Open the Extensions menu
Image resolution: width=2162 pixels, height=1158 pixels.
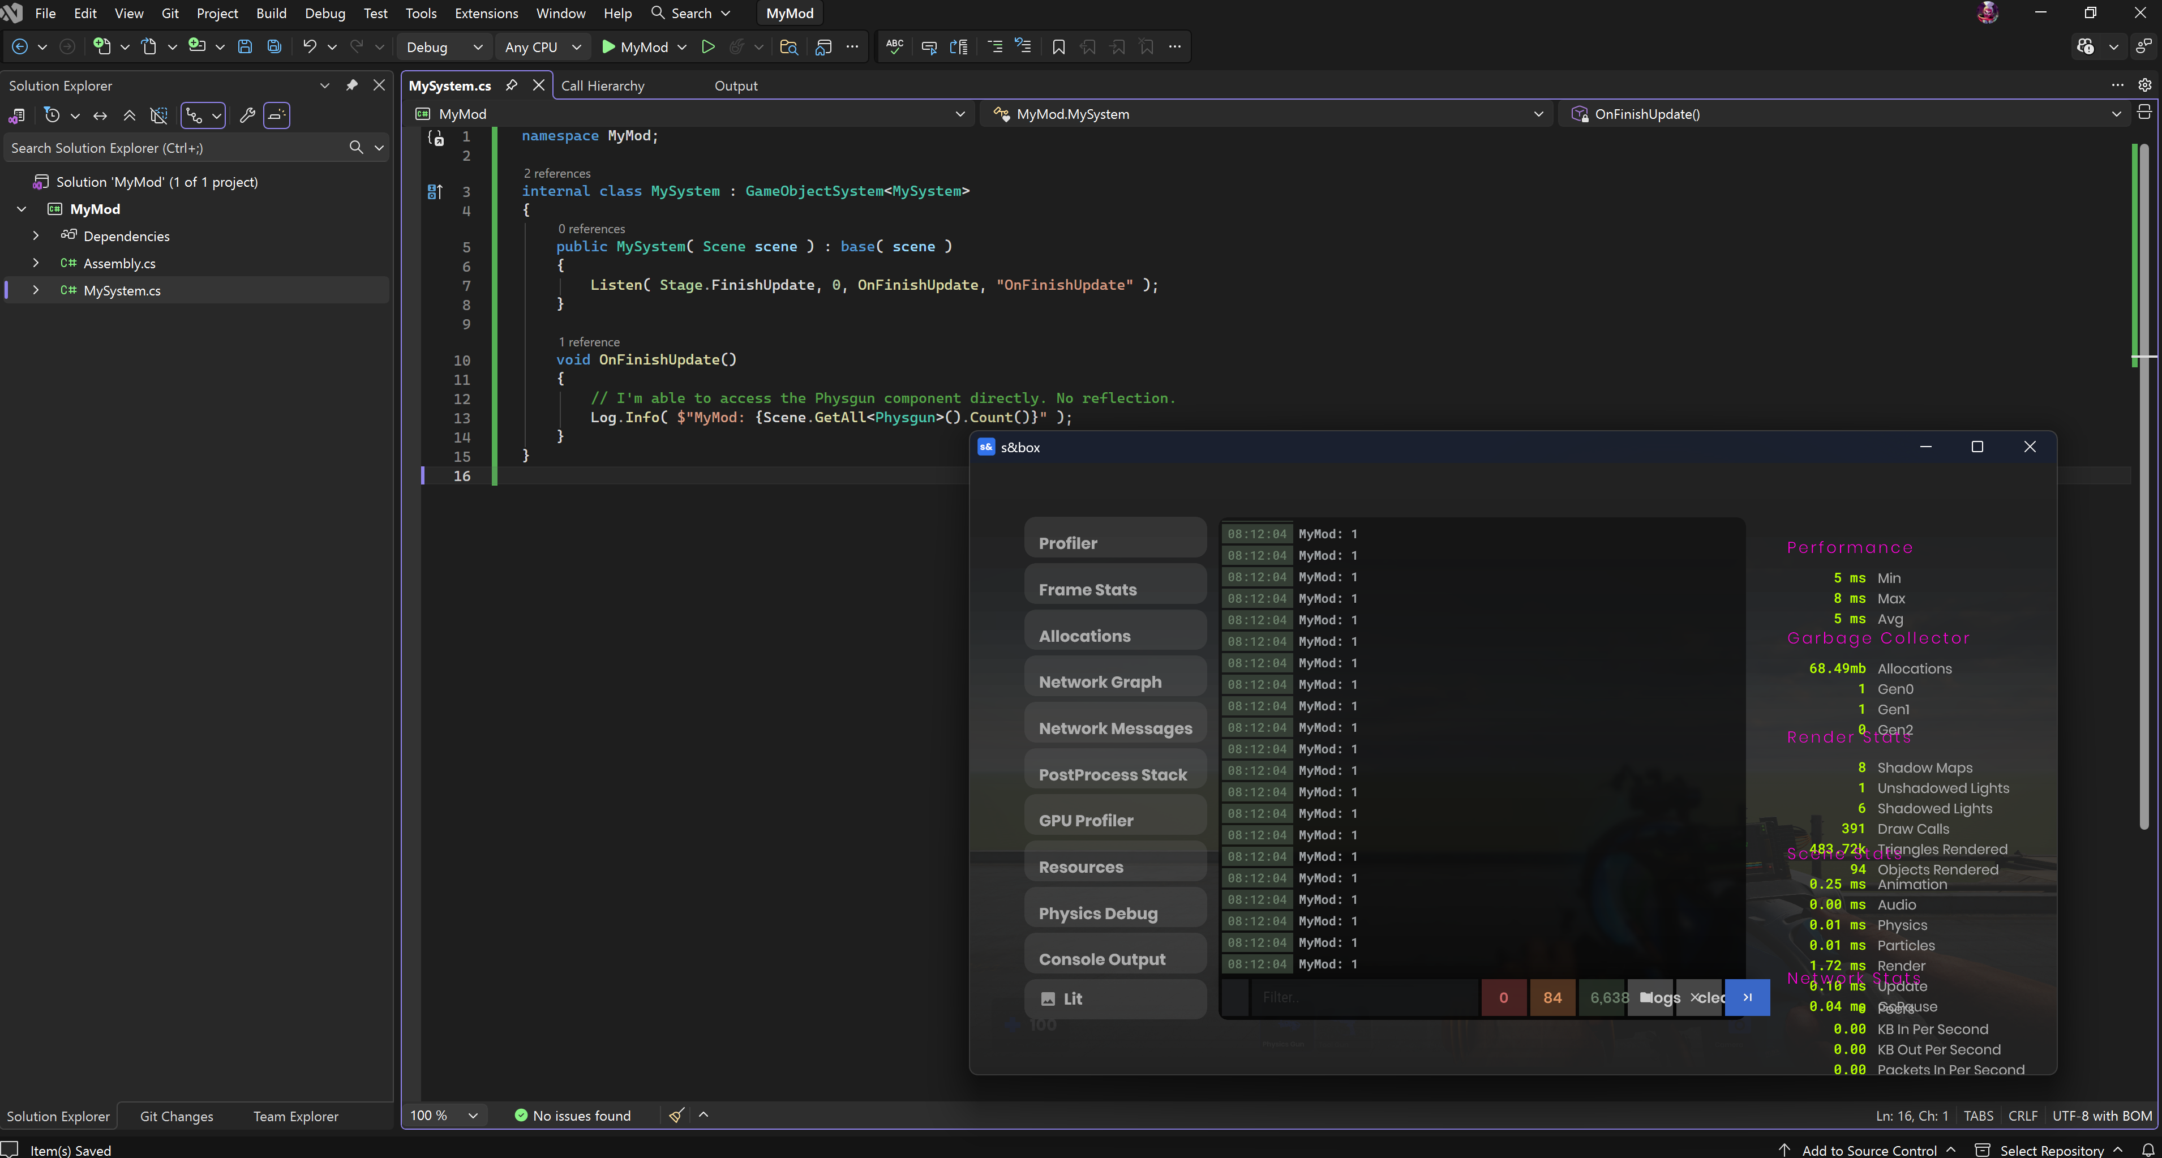[x=486, y=14]
